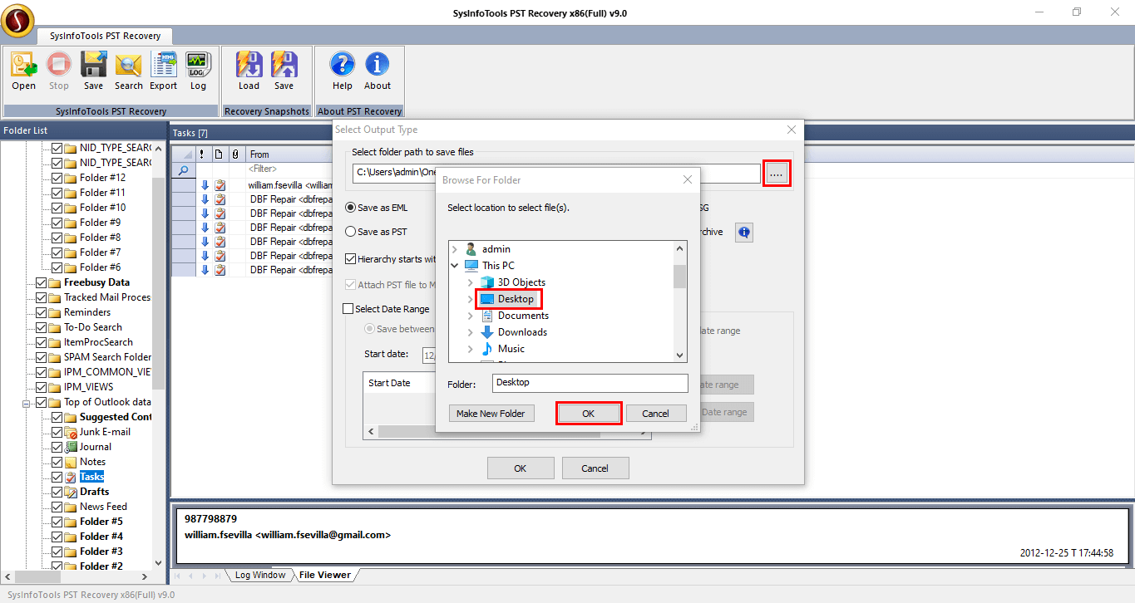
Task: Click OK in the Select Output Type dialog
Action: pyautogui.click(x=521, y=468)
